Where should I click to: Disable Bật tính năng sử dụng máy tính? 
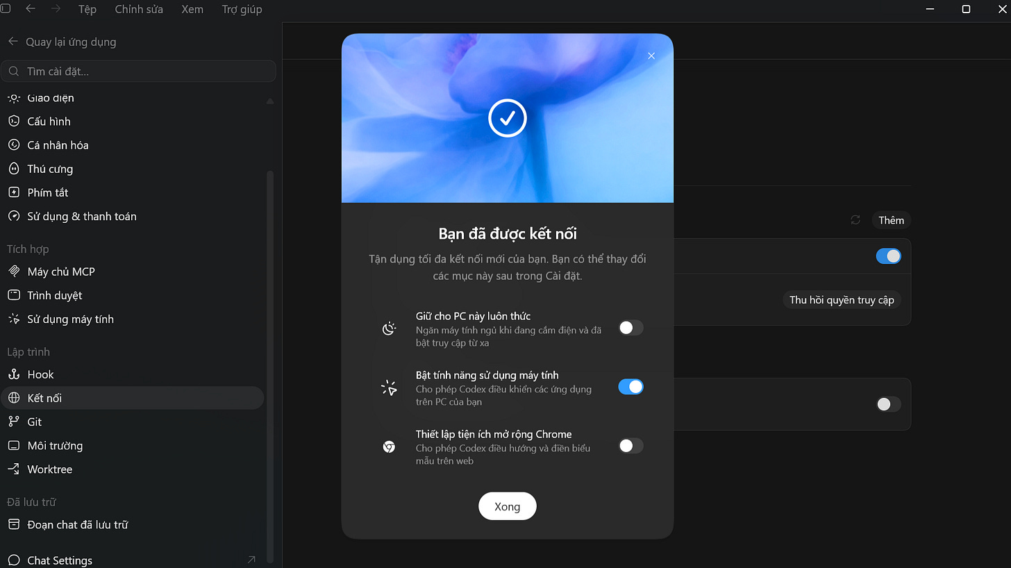(630, 387)
